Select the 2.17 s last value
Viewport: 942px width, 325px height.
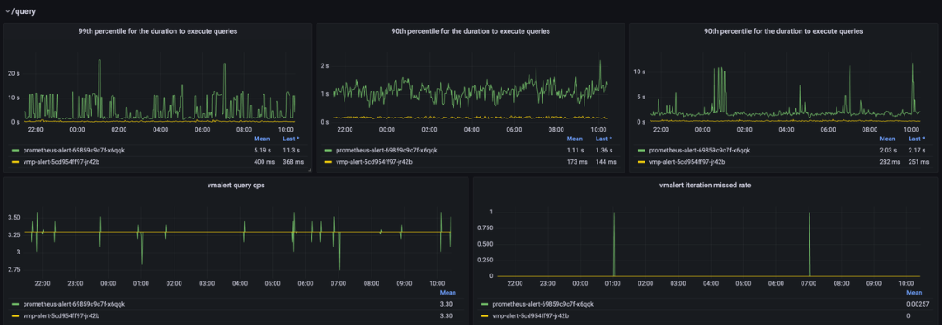[x=918, y=151]
